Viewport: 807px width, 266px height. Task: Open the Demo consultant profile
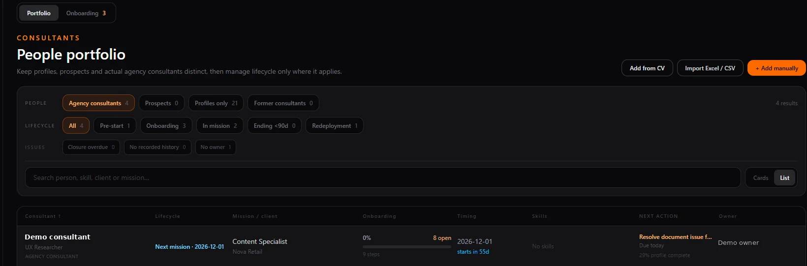[58, 237]
